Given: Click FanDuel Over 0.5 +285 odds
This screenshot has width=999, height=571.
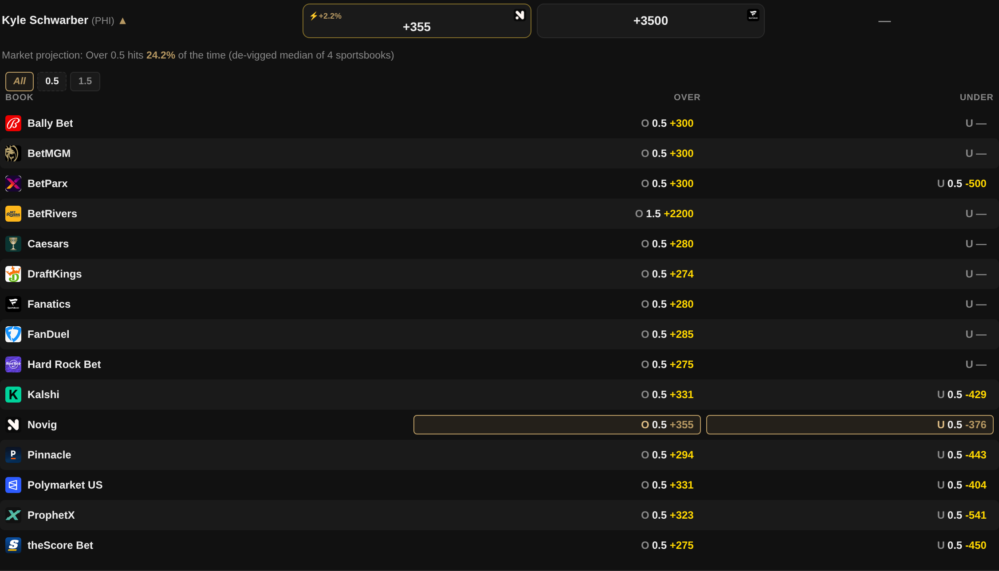Looking at the screenshot, I should (667, 334).
